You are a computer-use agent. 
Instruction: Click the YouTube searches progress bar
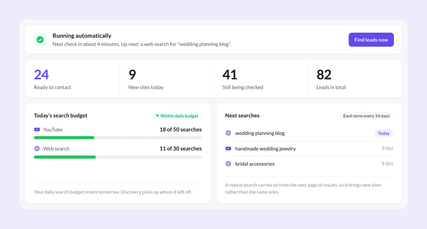(x=118, y=138)
